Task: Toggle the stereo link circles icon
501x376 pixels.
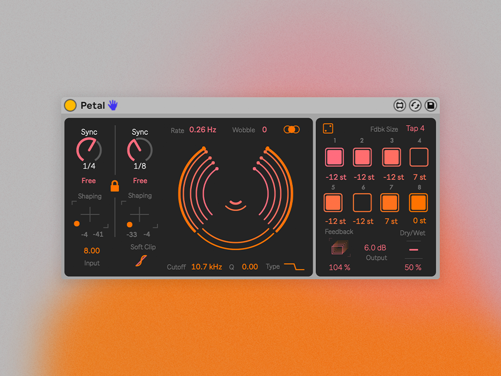Action: click(x=292, y=129)
